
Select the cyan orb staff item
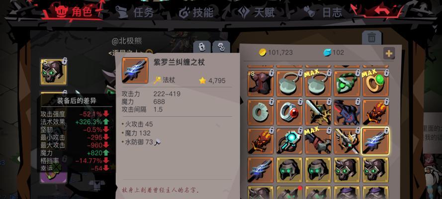[x=289, y=141]
